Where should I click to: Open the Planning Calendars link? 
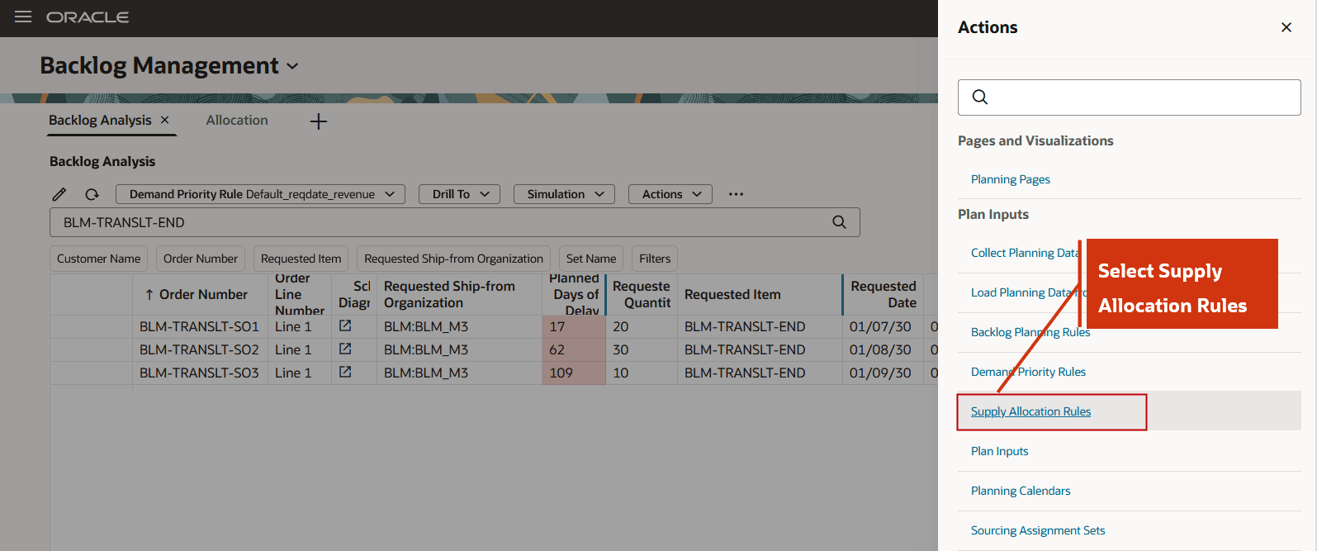(1021, 491)
